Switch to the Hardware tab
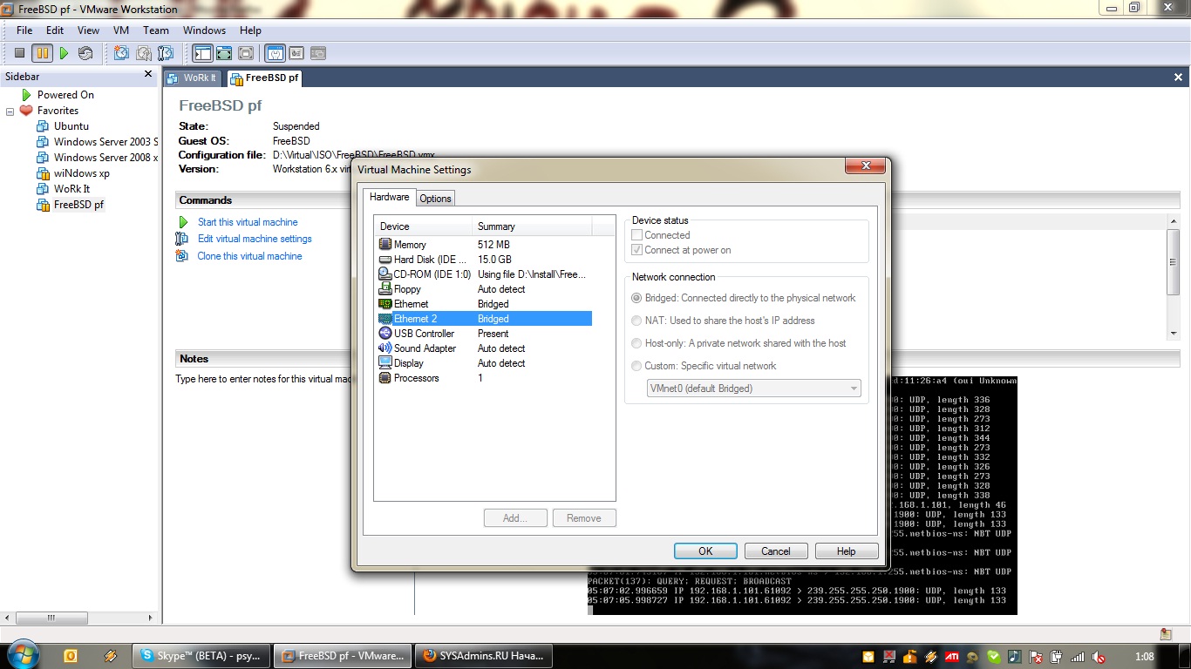 point(390,197)
